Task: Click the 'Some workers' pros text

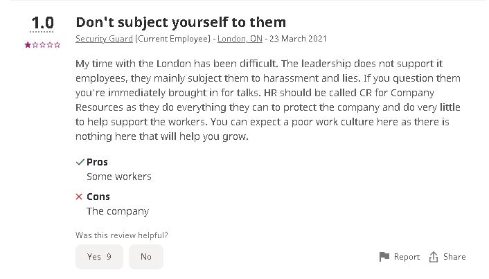Action: (x=118, y=177)
